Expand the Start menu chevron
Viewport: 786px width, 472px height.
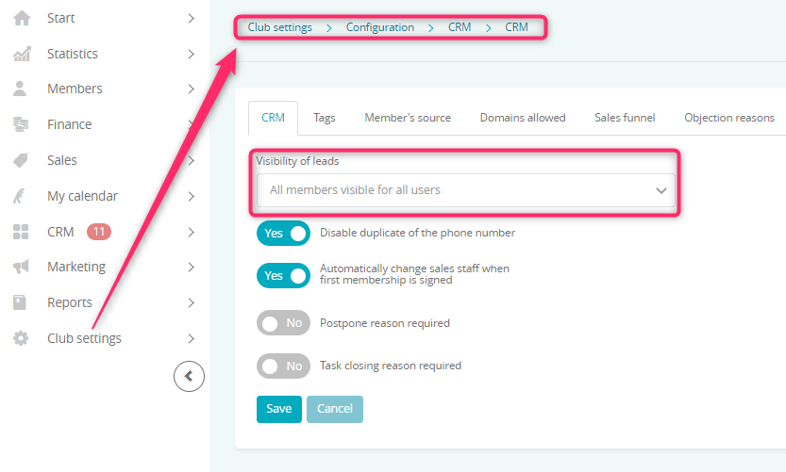pos(191,19)
